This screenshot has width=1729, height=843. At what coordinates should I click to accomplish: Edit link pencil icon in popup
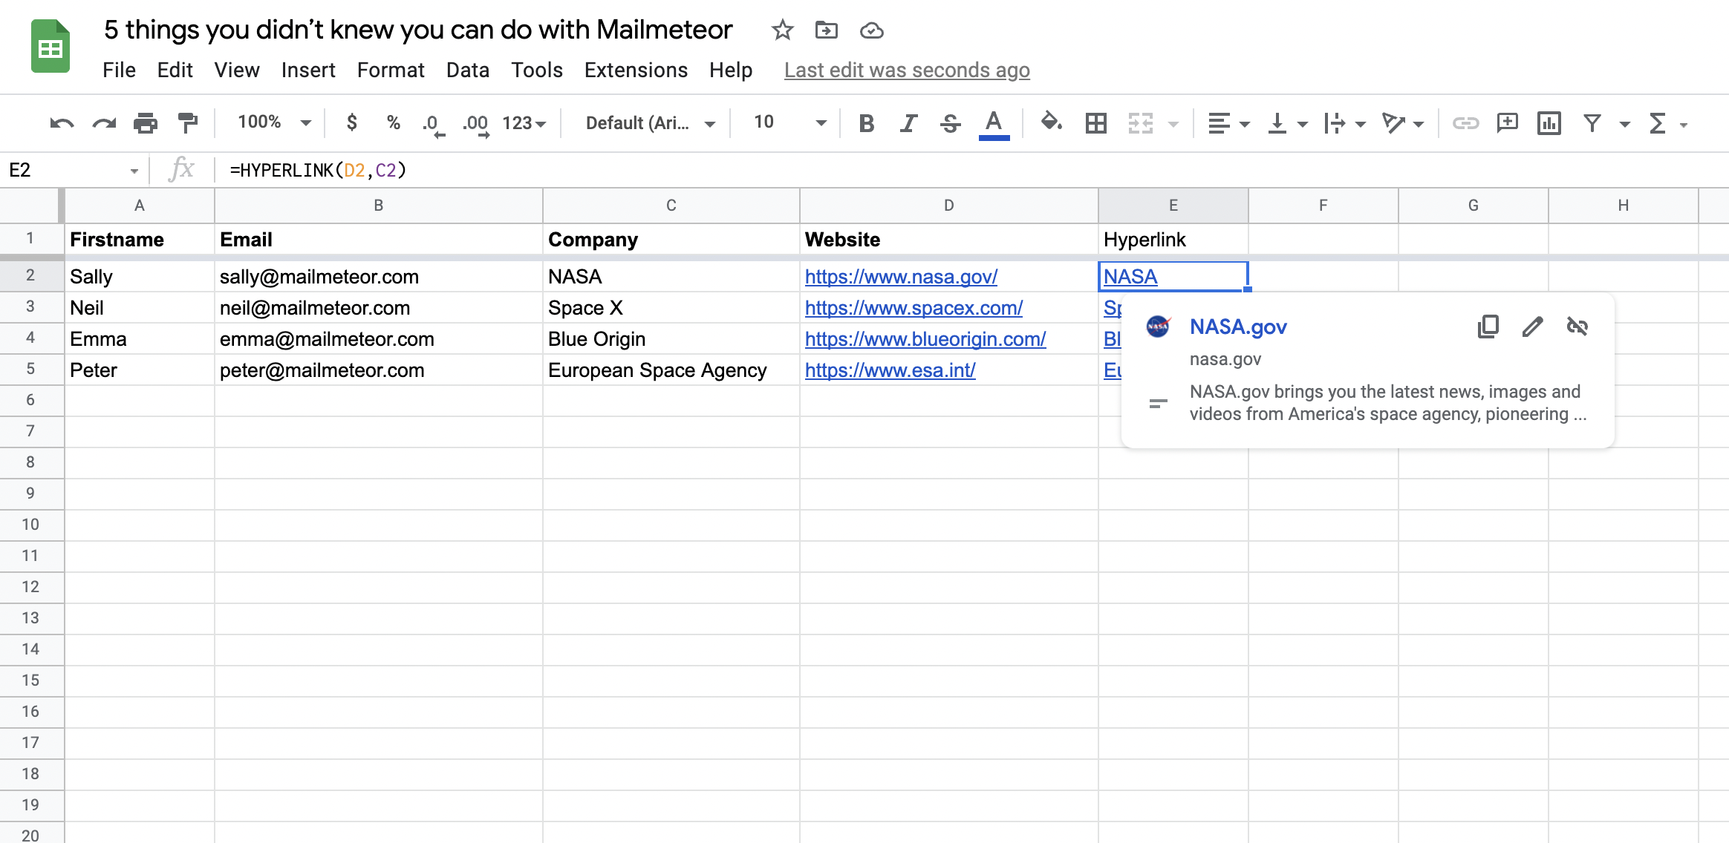pos(1532,327)
